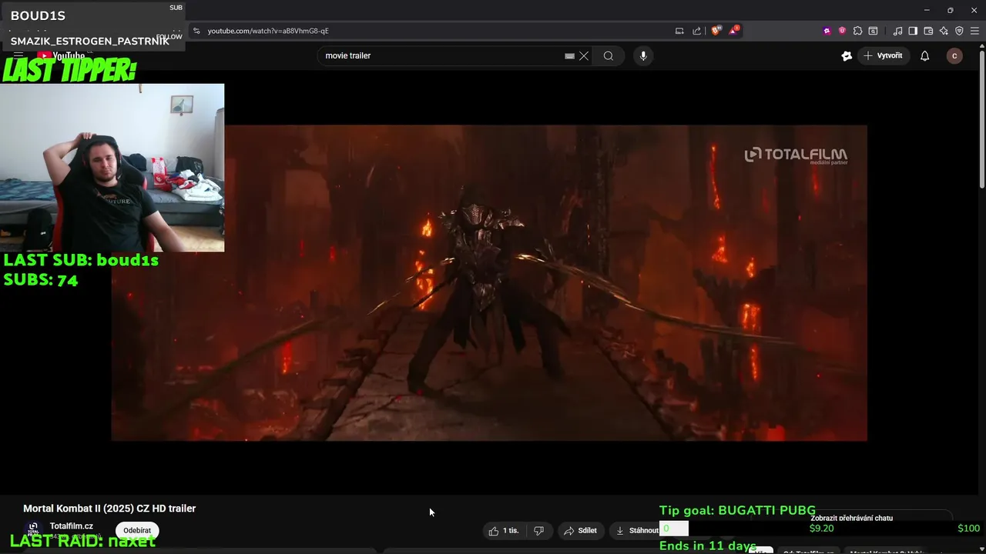Viewport: 986px width, 554px height.
Task: Open the puzzle-piece Extensions menu
Action: (857, 31)
